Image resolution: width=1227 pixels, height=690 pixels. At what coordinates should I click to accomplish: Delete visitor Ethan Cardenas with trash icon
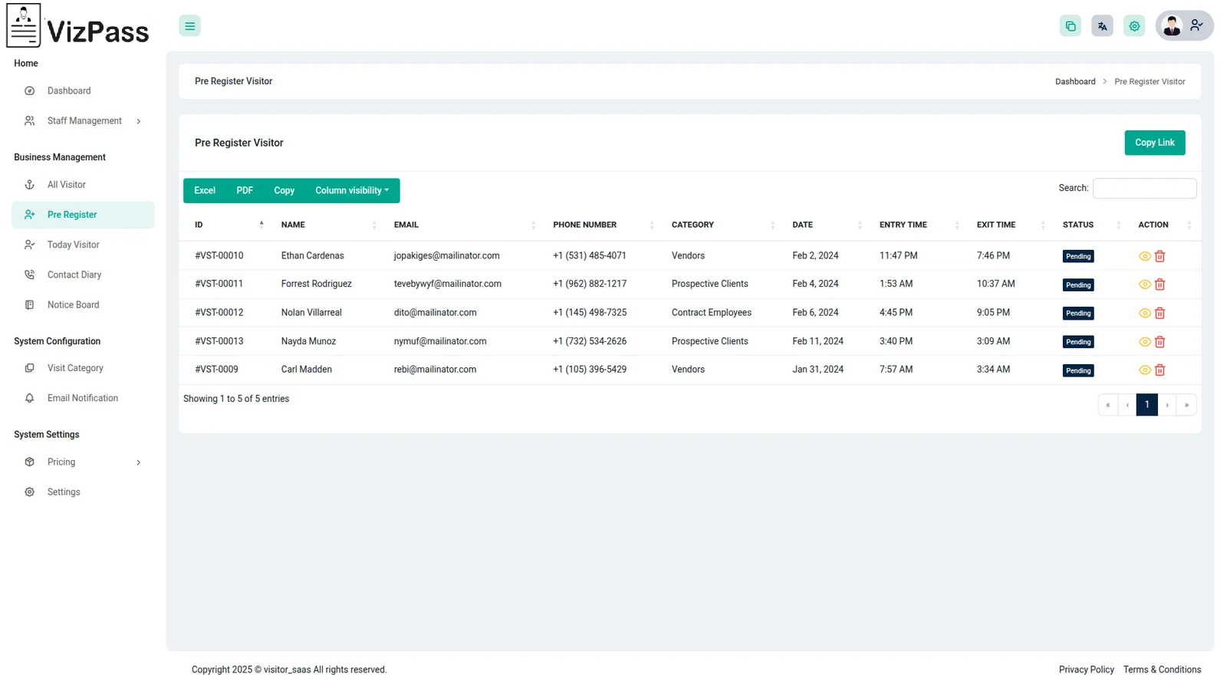coord(1160,256)
